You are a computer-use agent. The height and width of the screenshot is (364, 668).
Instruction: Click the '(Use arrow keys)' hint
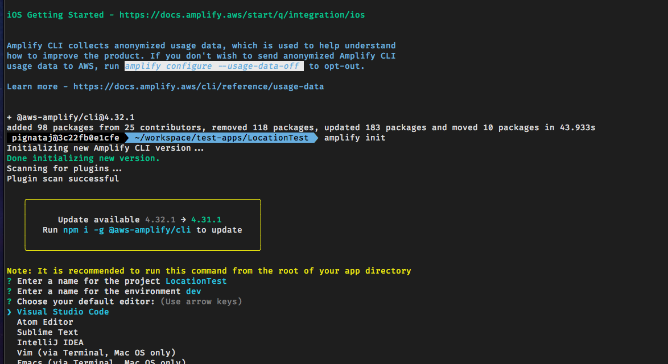(201, 301)
